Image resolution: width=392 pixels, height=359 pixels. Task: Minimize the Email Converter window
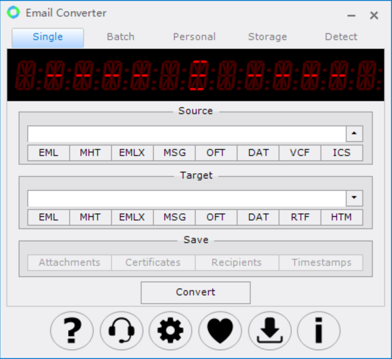(x=351, y=16)
